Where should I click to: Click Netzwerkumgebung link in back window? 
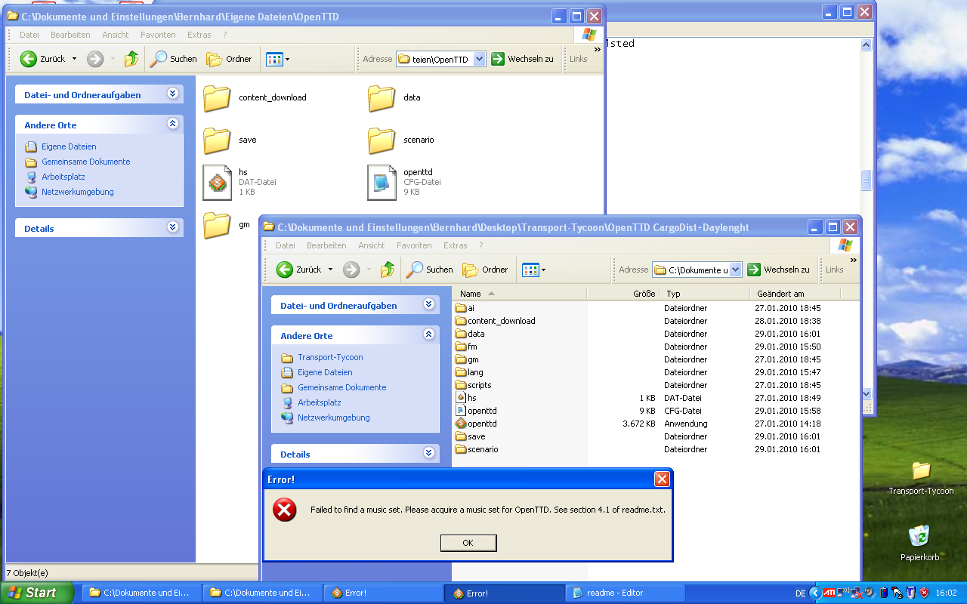pos(77,192)
